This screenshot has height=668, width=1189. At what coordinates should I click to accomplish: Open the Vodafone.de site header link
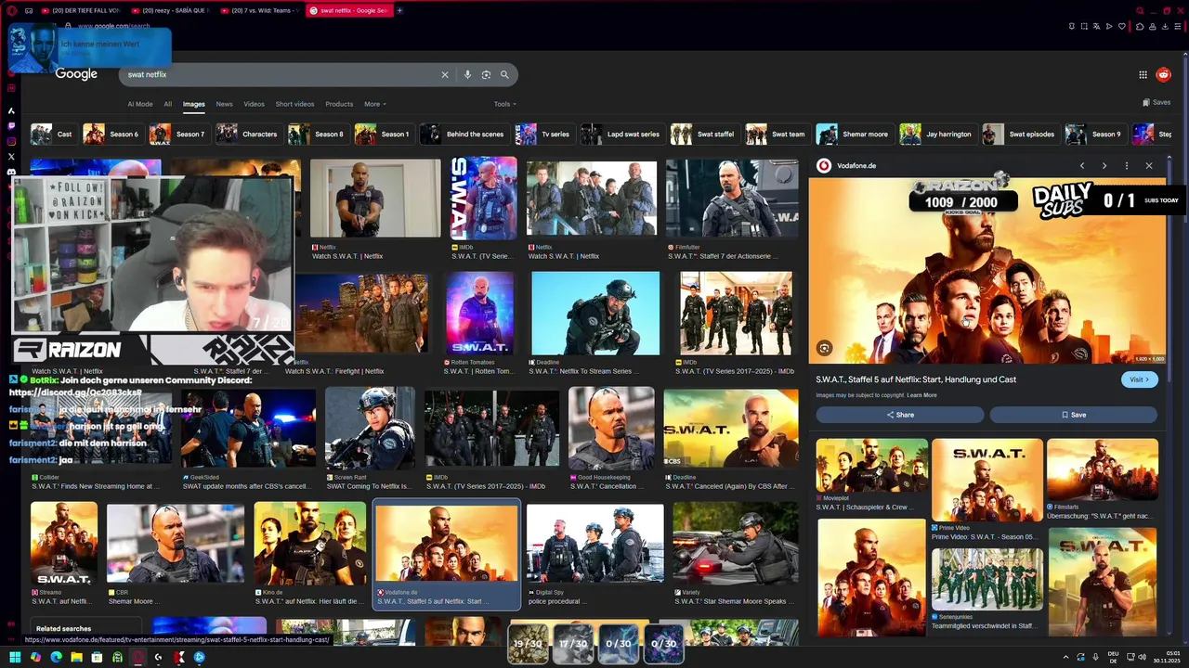pyautogui.click(x=846, y=166)
